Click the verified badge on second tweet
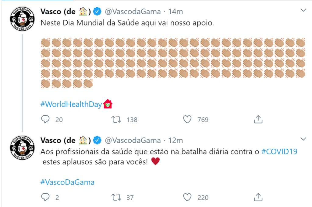The height and width of the screenshot is (207, 312). (x=97, y=140)
